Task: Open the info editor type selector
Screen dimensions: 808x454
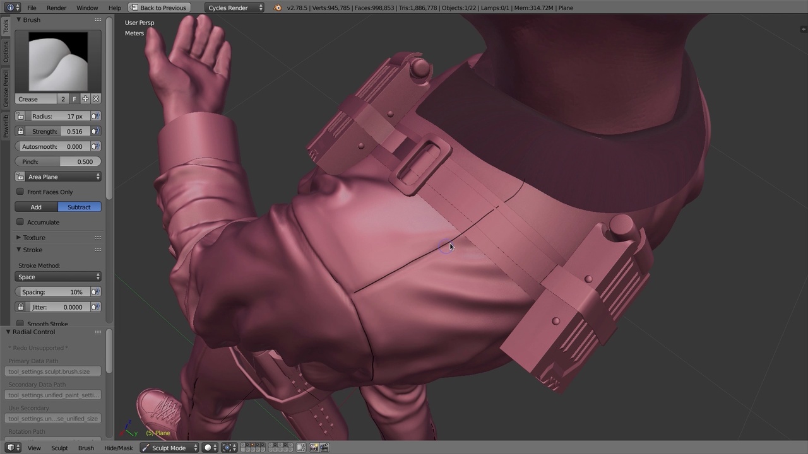Action: pyautogui.click(x=13, y=8)
